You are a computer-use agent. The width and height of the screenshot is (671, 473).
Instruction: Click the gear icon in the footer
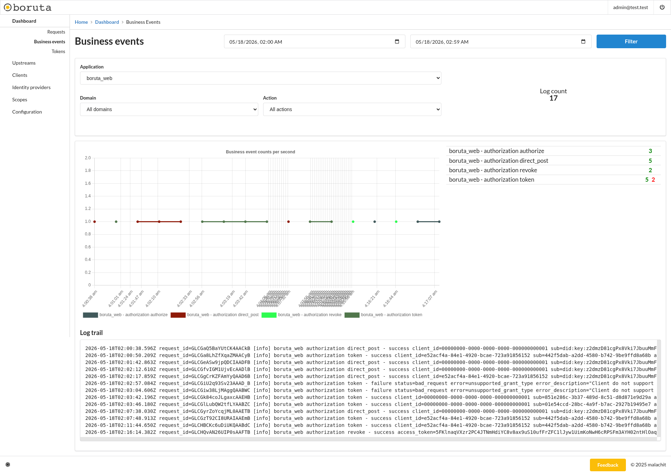coord(8,465)
